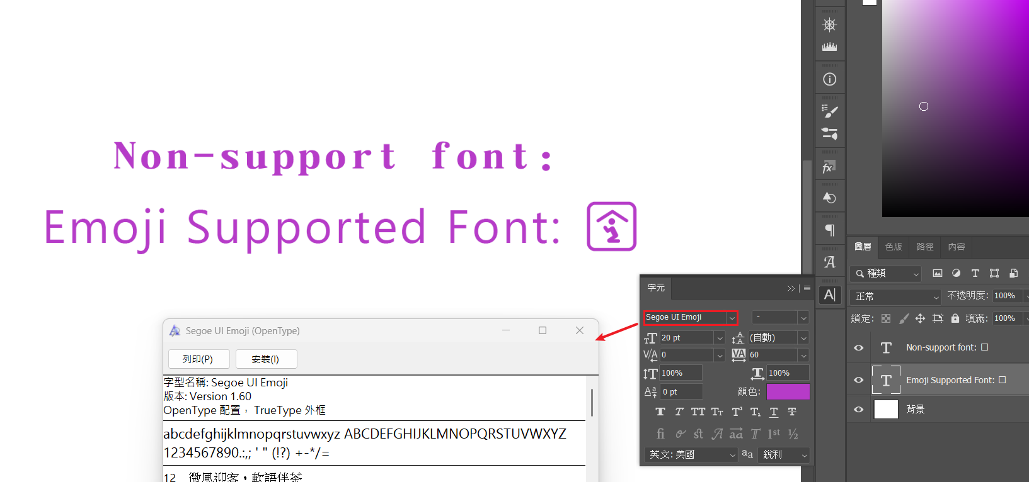Open the tracking dropdown showing 60
This screenshot has height=482, width=1029.
[x=803, y=355]
